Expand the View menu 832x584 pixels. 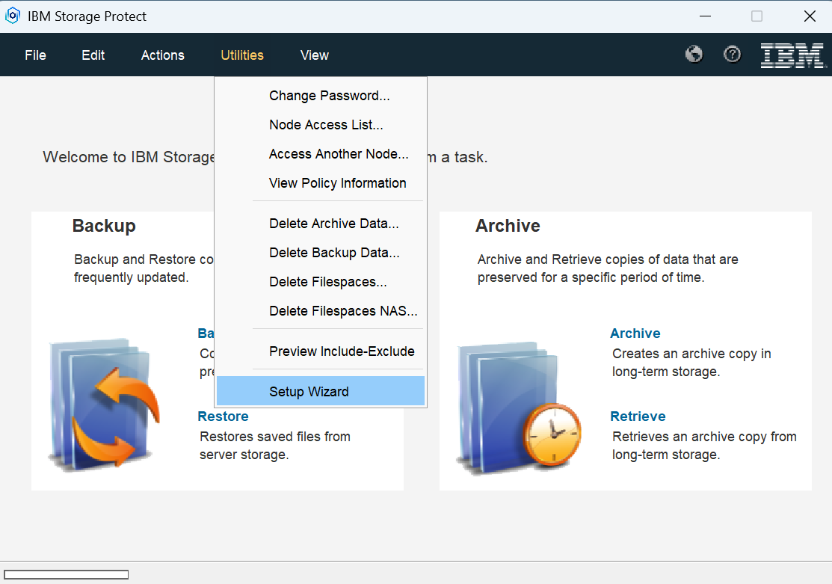click(x=315, y=55)
